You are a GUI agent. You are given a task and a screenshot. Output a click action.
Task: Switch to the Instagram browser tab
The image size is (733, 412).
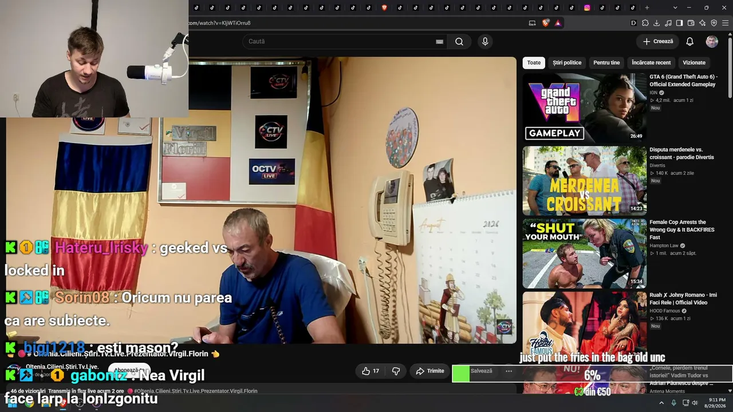coord(587,7)
